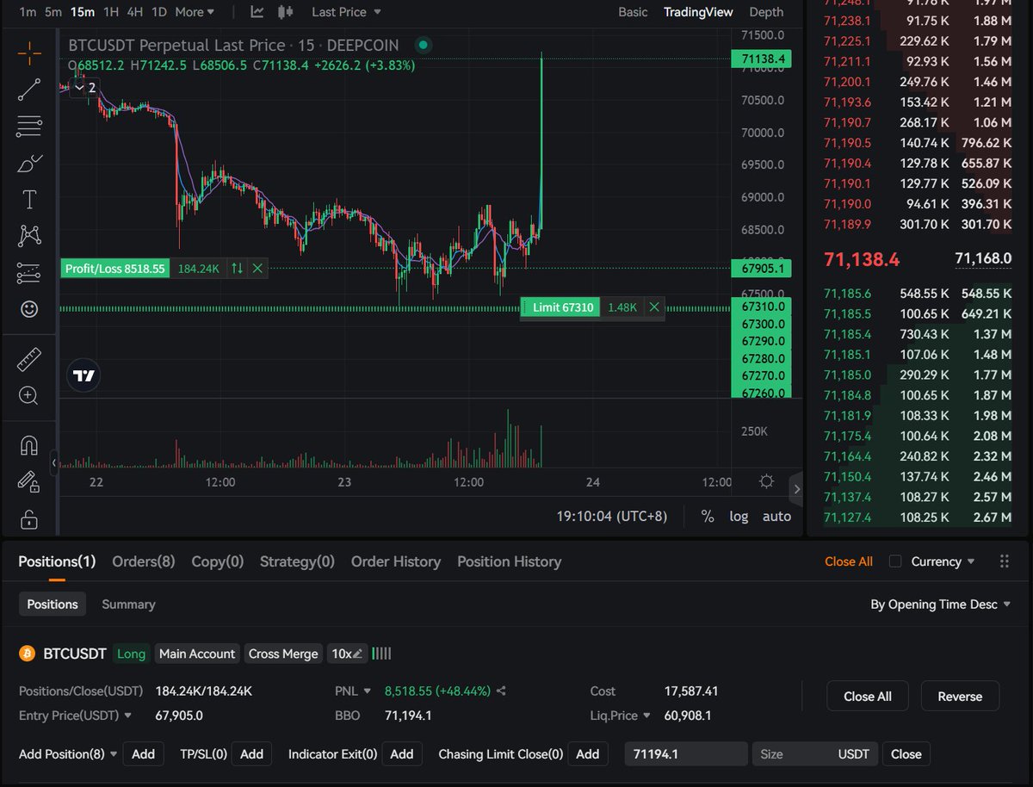The height and width of the screenshot is (787, 1033).
Task: Click the Bitcoin coin icon
Action: tap(27, 654)
